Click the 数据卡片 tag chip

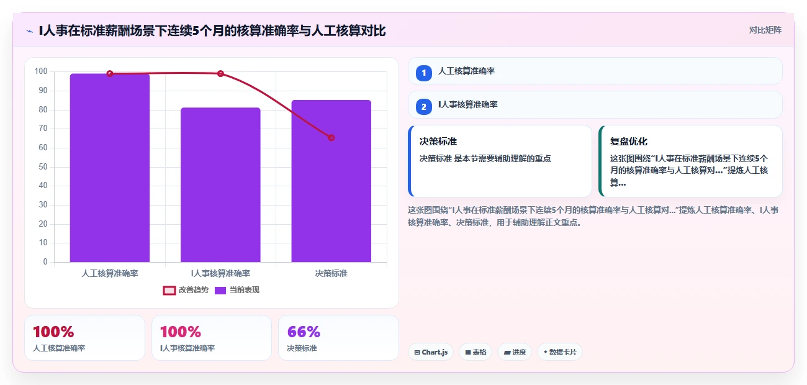tap(560, 352)
